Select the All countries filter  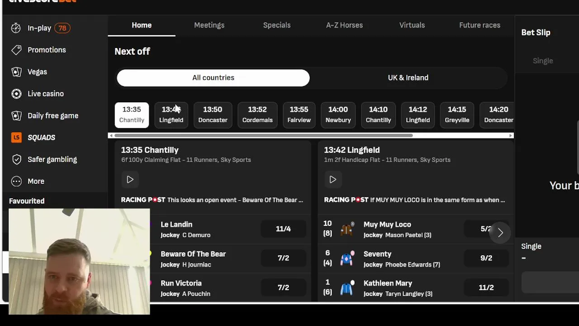(x=213, y=78)
